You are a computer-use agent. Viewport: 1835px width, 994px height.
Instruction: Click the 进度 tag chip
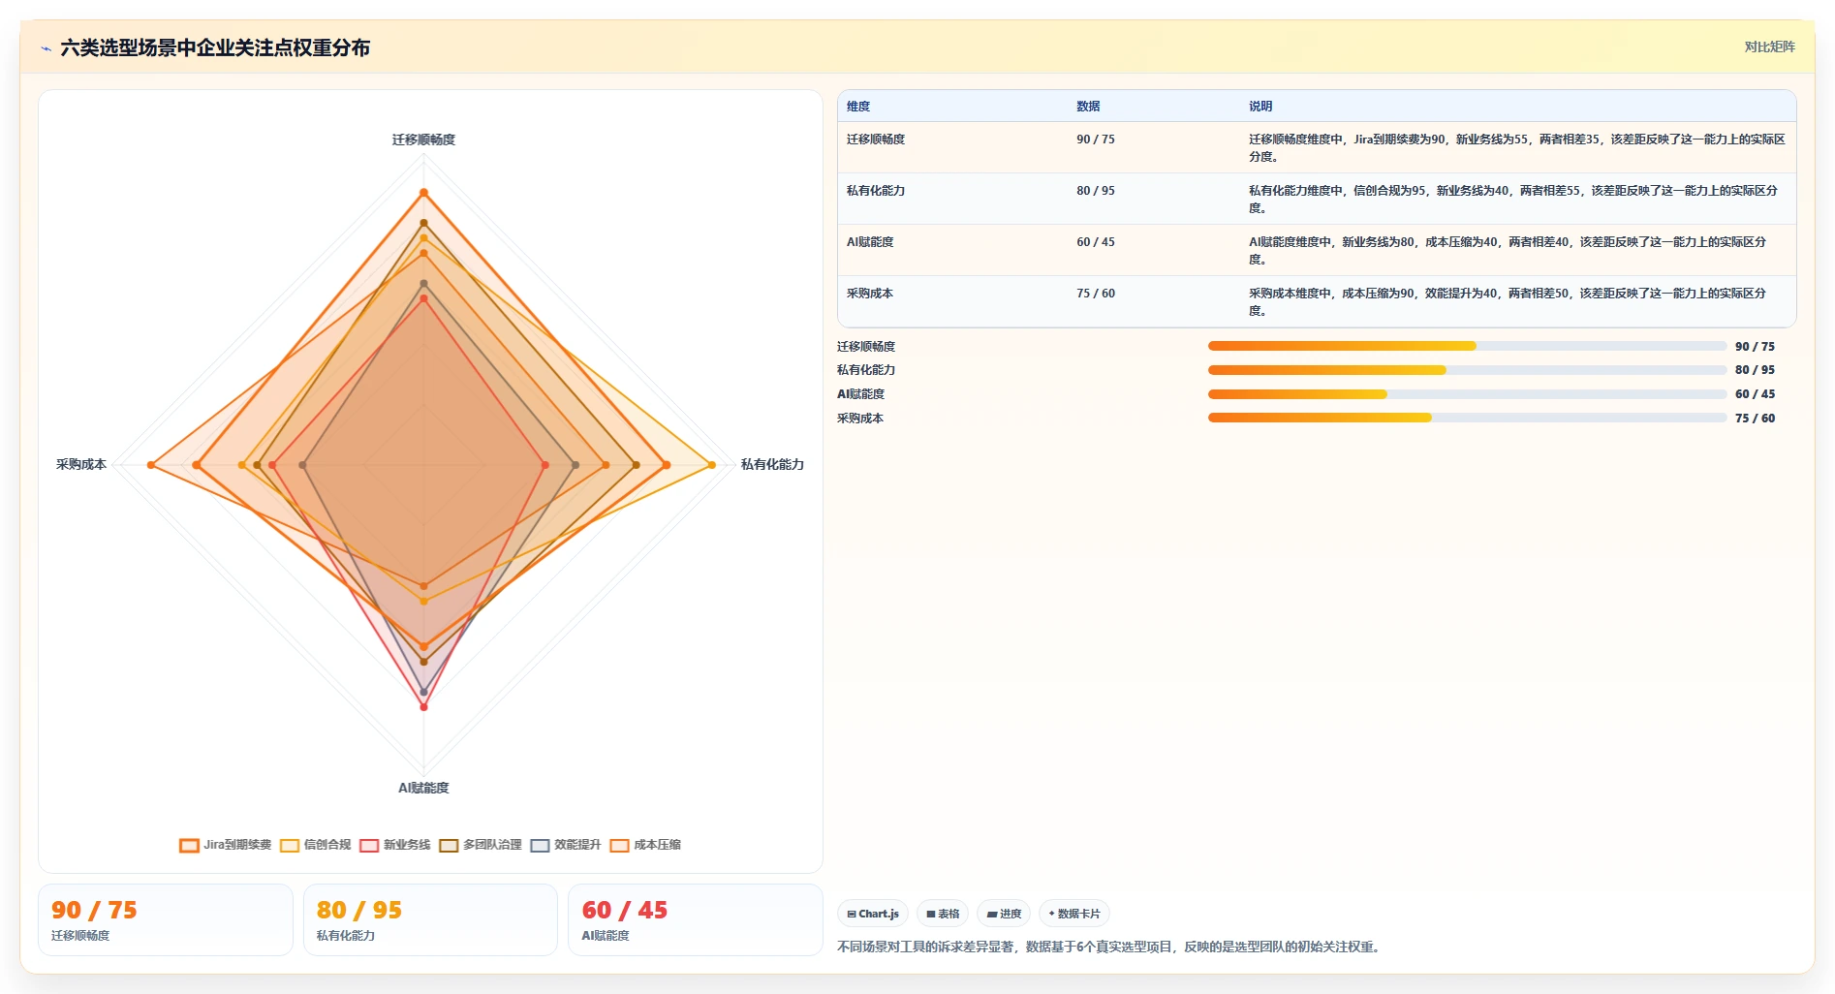click(1004, 914)
